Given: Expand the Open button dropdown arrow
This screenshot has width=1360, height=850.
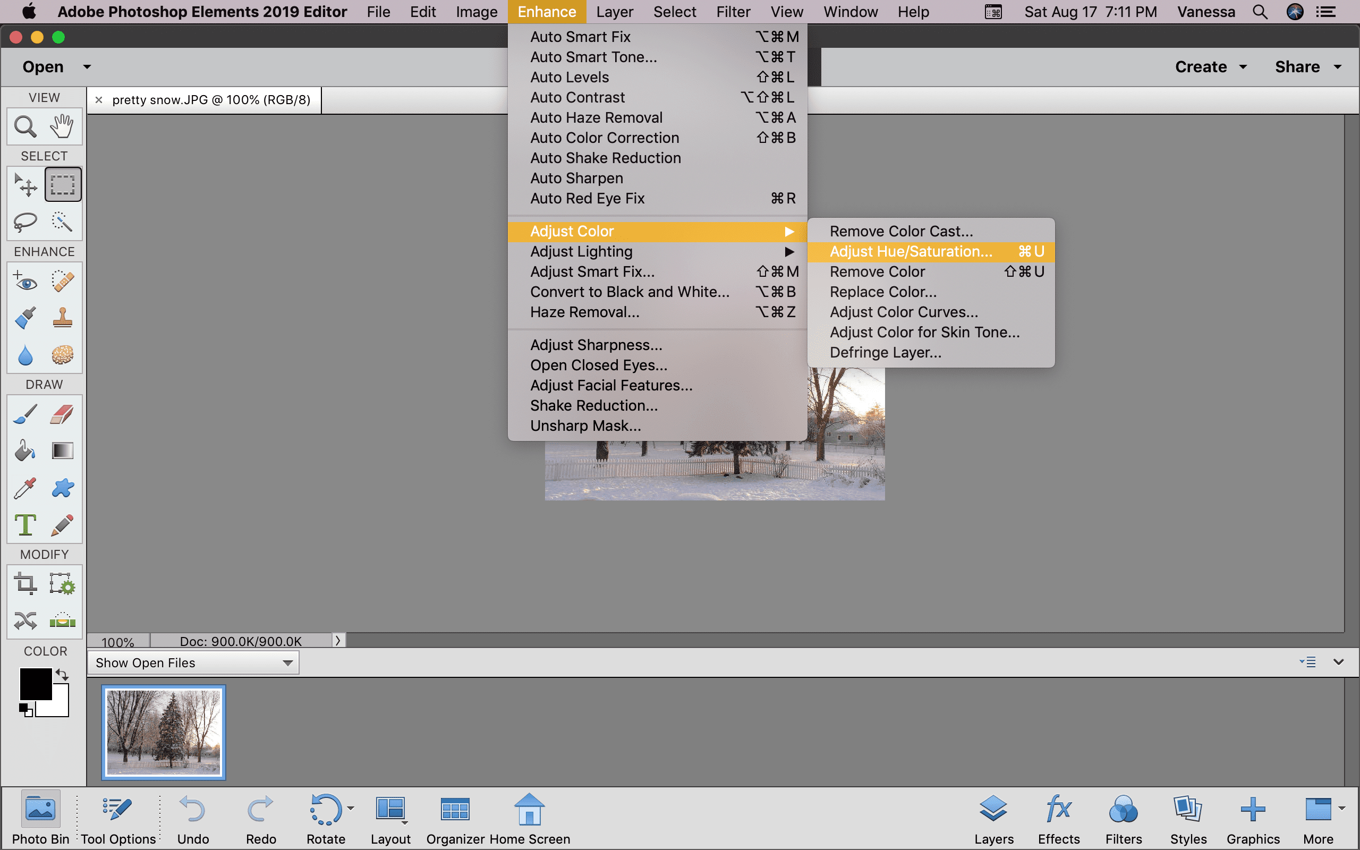Looking at the screenshot, I should point(87,67).
